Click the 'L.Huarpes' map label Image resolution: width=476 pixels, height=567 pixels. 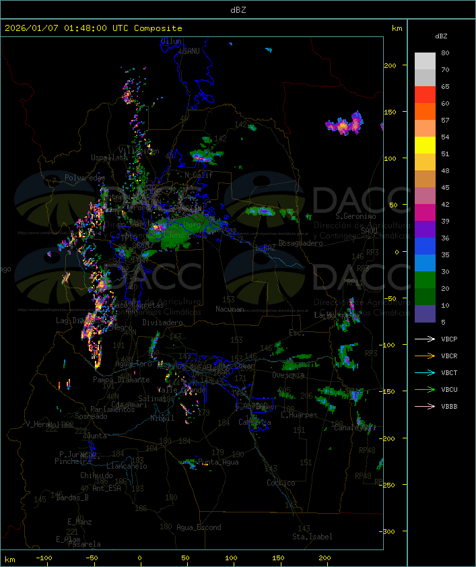[299, 415]
